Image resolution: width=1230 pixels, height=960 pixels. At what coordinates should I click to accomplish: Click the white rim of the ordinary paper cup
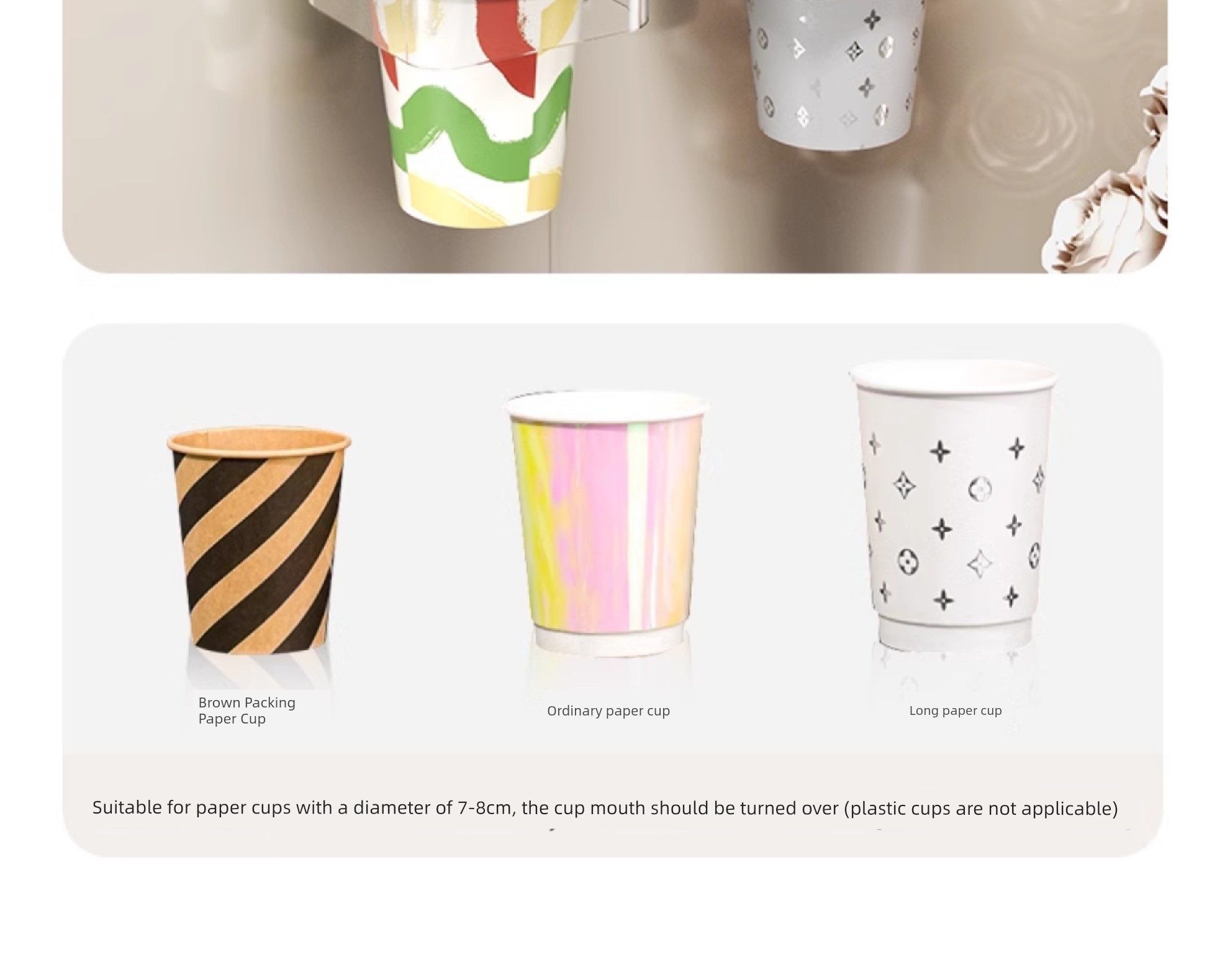pyautogui.click(x=607, y=405)
